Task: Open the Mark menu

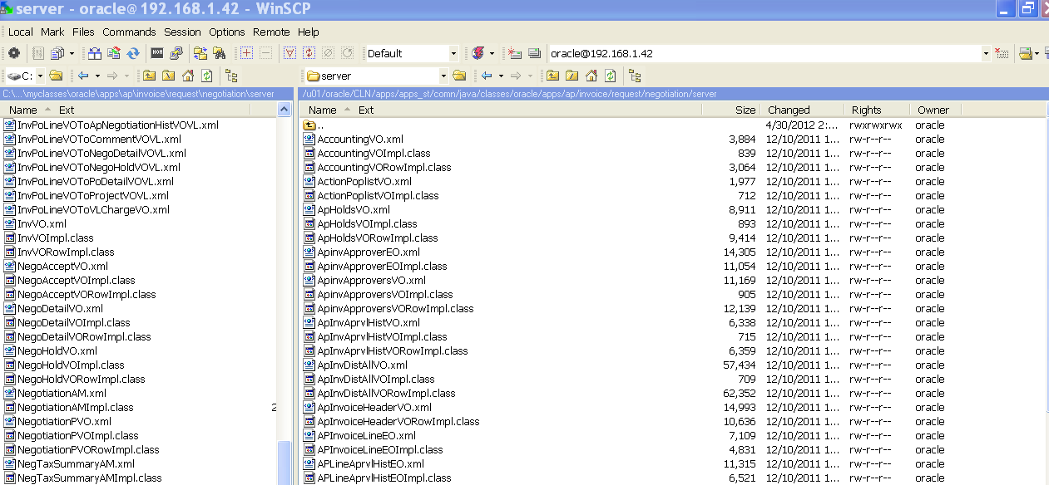Action: [52, 32]
